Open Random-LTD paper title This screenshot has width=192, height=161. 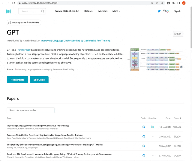(59, 154)
